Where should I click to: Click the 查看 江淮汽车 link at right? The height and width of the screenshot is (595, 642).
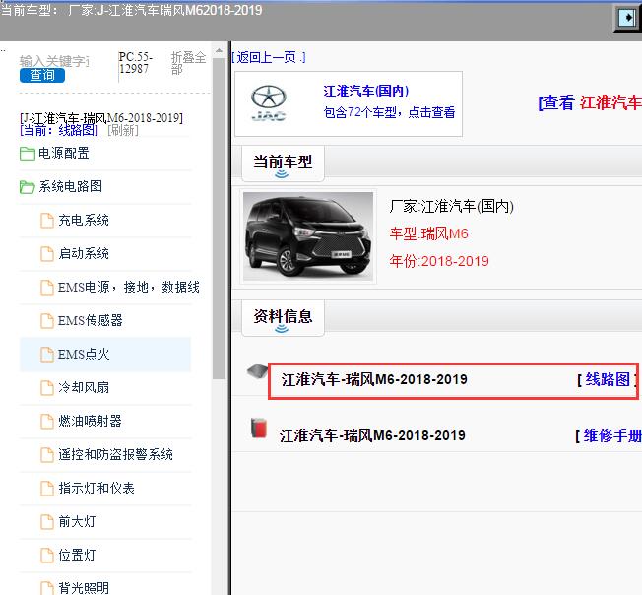pyautogui.click(x=590, y=102)
